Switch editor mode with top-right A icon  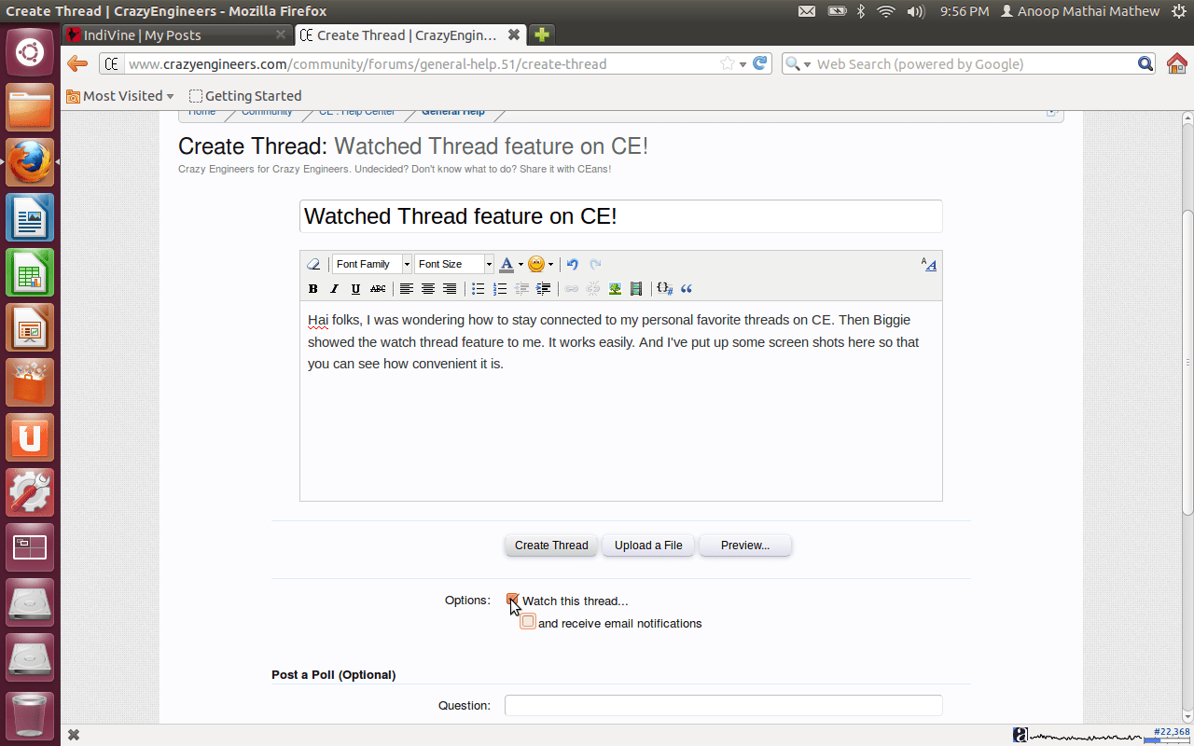[x=928, y=265]
